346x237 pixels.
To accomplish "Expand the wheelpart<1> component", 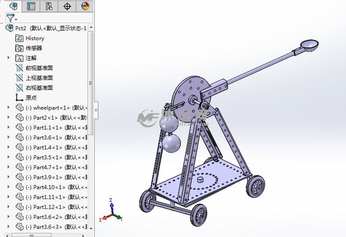I will 9,107.
